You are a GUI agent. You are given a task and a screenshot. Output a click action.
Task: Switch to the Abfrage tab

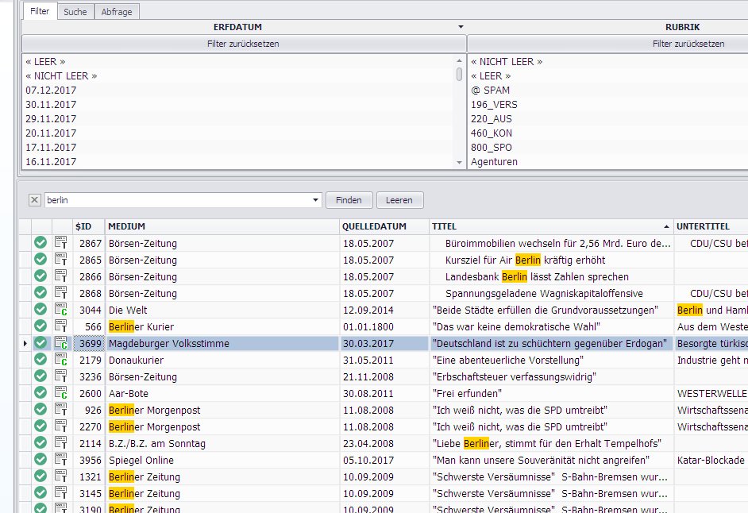(x=116, y=12)
